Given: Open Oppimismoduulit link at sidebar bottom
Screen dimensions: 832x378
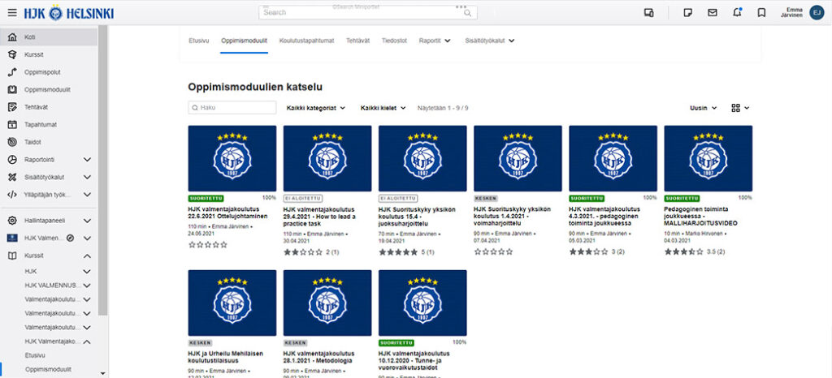Looking at the screenshot, I should (48, 369).
